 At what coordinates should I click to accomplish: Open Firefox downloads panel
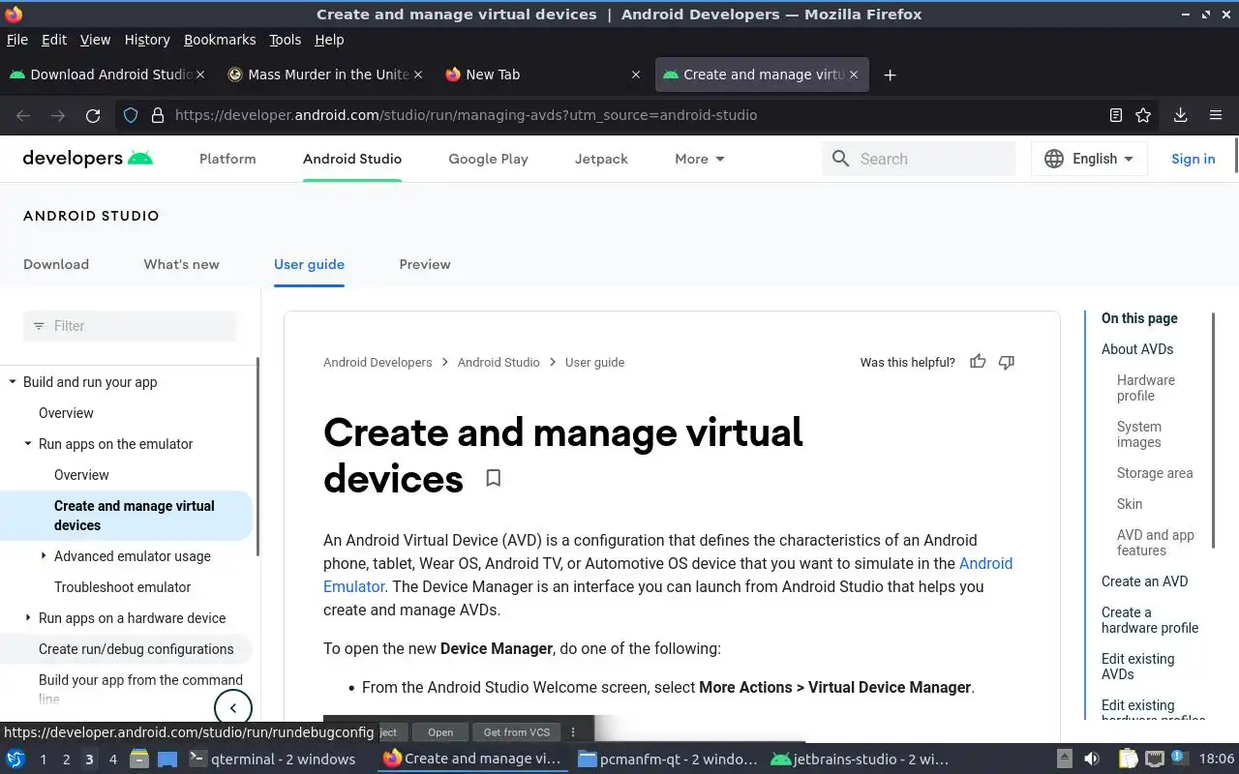(x=1180, y=115)
